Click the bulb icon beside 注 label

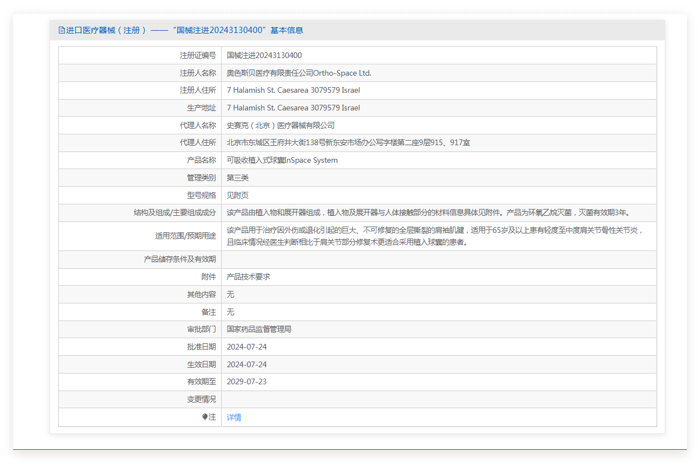(x=205, y=417)
